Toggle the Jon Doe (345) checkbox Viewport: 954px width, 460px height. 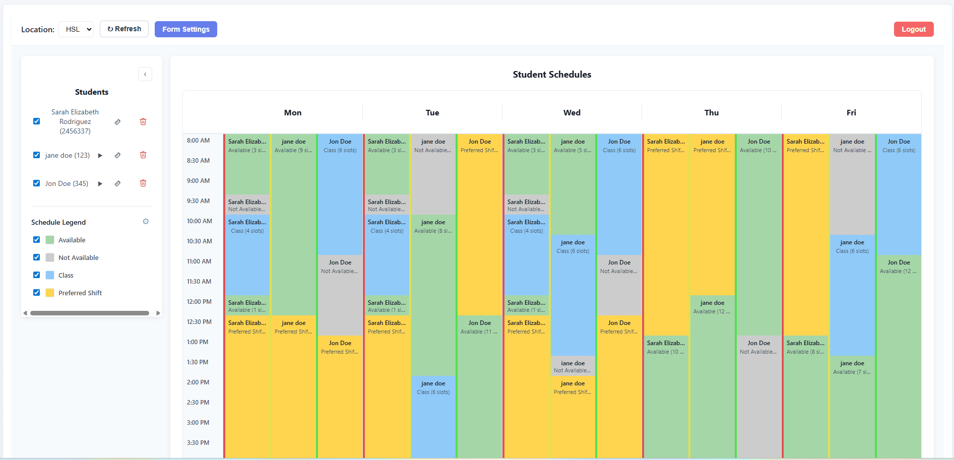coord(36,183)
